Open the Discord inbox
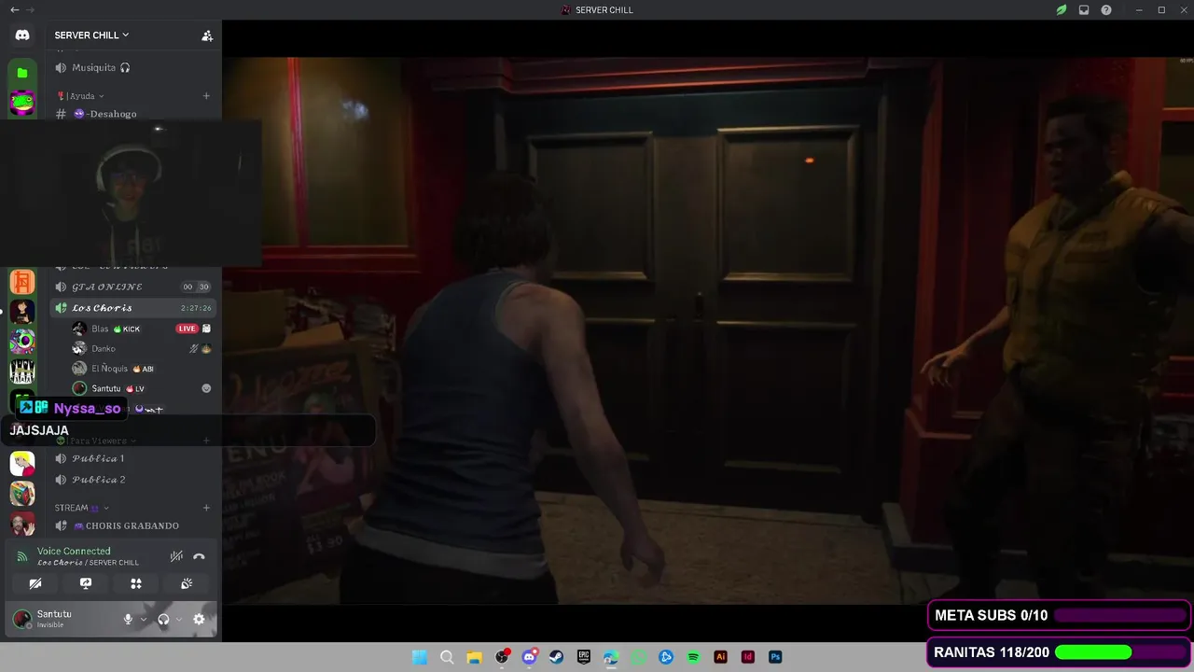This screenshot has width=1194, height=672. 1084,10
